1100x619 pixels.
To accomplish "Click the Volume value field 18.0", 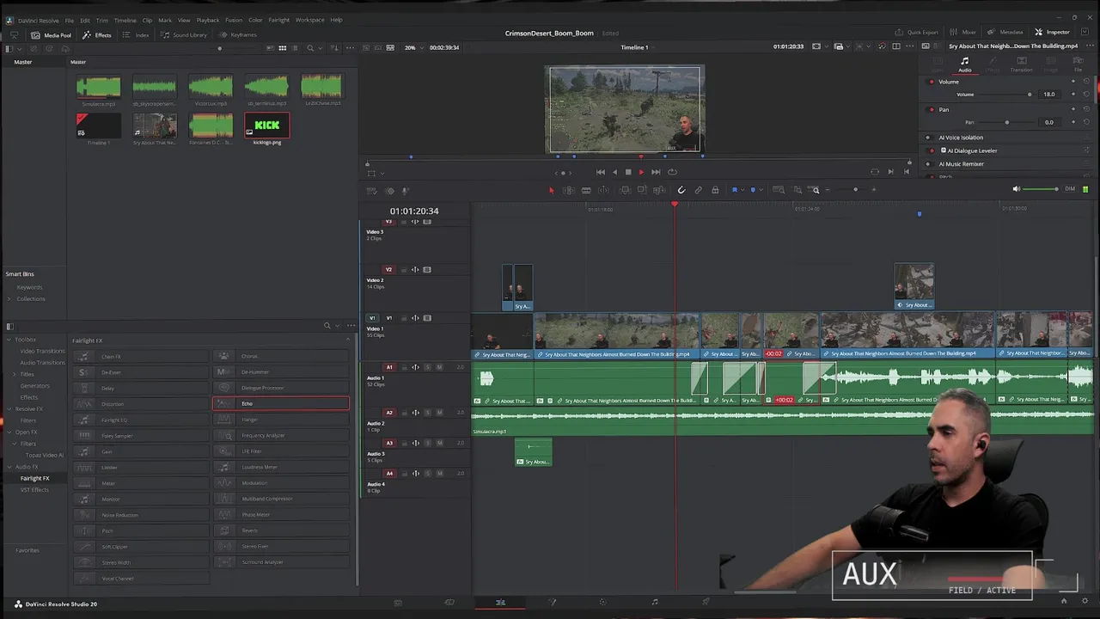I will [x=1049, y=95].
